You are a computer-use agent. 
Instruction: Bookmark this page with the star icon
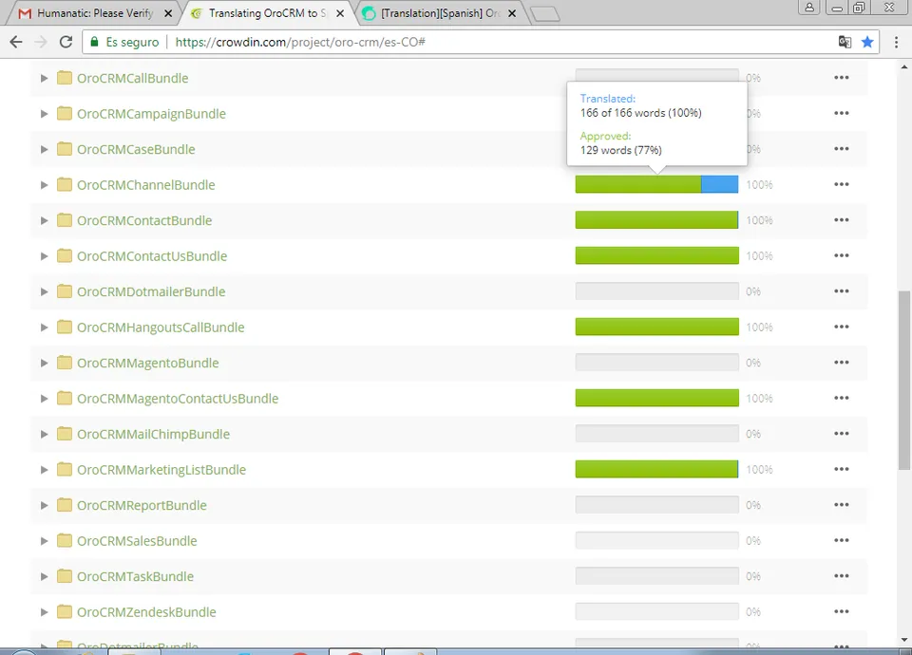867,42
